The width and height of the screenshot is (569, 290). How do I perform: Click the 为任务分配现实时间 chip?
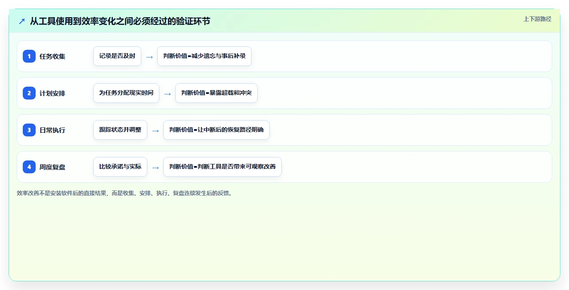[126, 93]
